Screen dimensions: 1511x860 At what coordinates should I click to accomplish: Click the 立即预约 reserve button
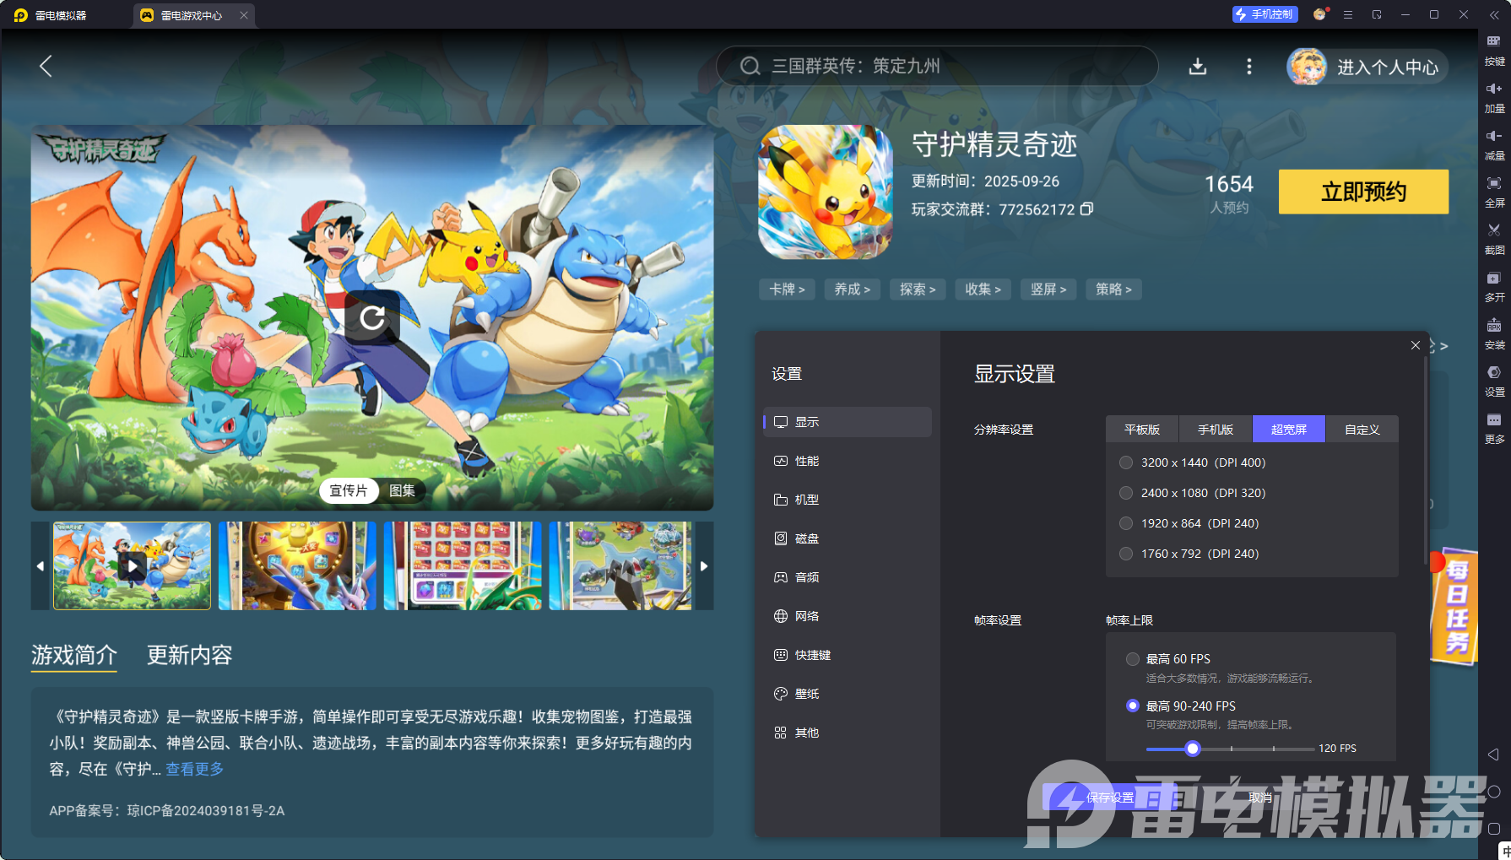point(1363,192)
